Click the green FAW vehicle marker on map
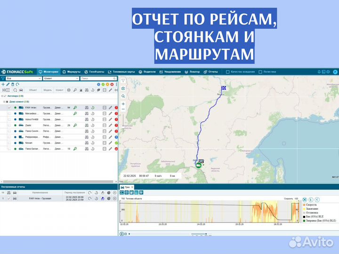The height and width of the screenshot is (254, 339). 198,166
